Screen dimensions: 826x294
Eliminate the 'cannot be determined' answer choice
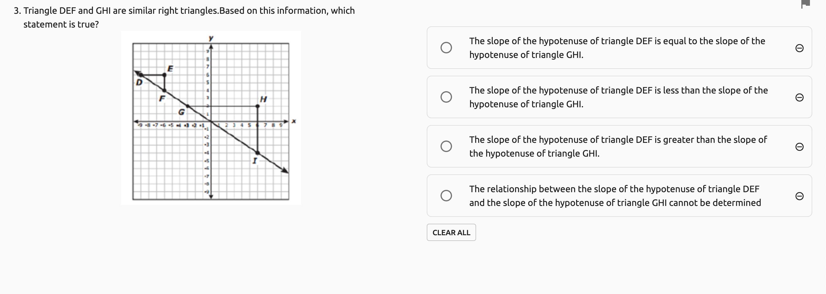click(799, 196)
